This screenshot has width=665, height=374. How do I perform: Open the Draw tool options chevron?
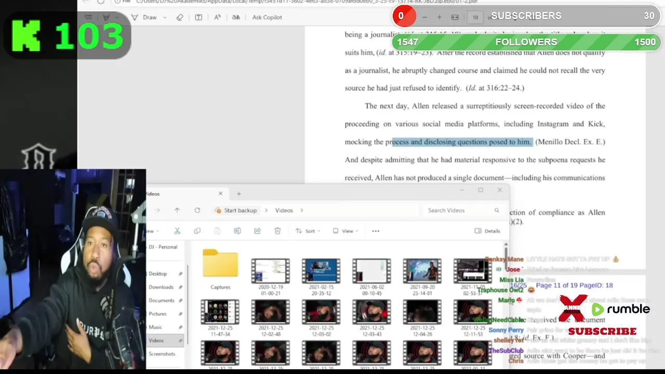[165, 17]
